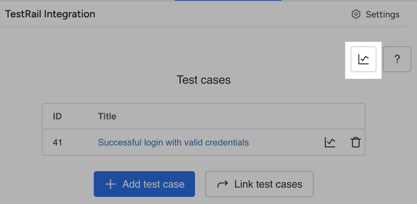Click the plus icon on Add test case
Screen dimensions: 417x204
point(111,184)
